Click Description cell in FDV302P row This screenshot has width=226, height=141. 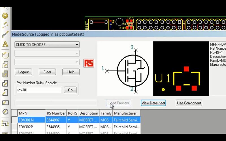[89, 127]
